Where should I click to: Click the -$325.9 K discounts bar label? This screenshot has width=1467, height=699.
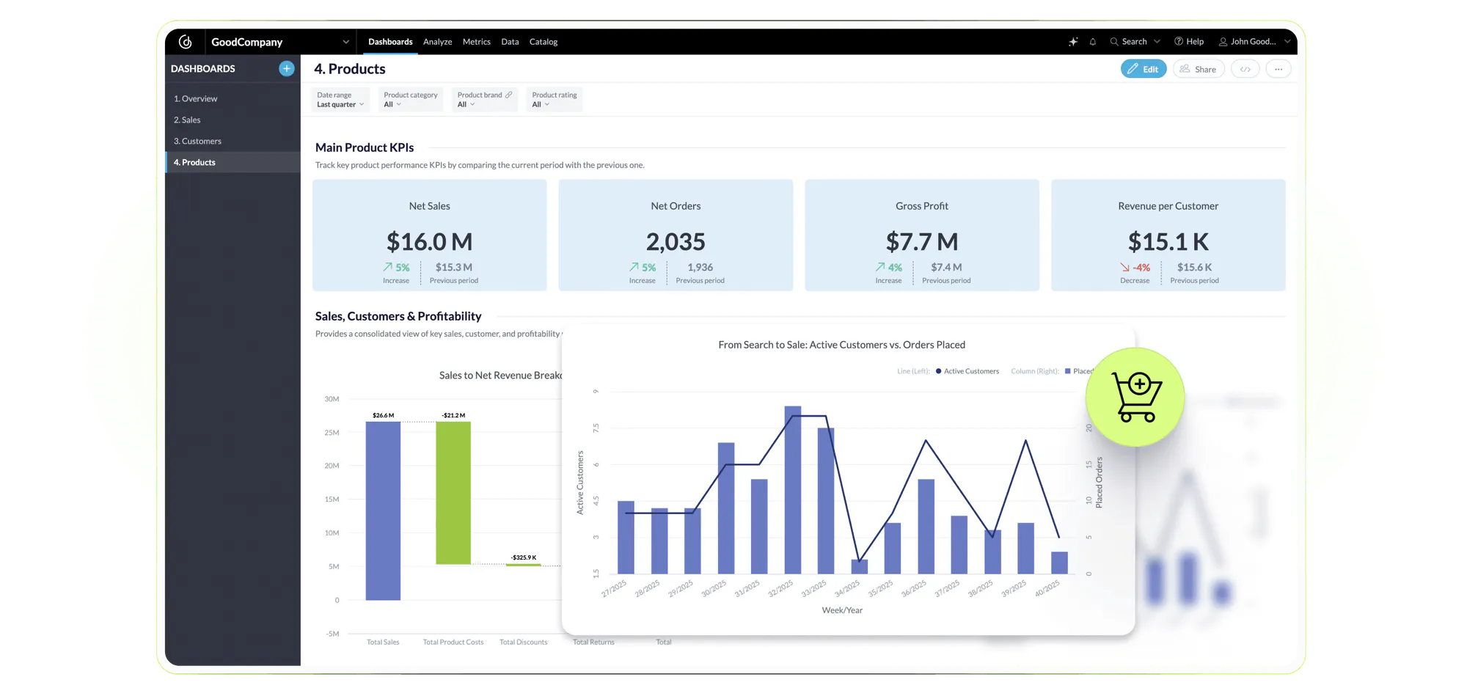524,557
